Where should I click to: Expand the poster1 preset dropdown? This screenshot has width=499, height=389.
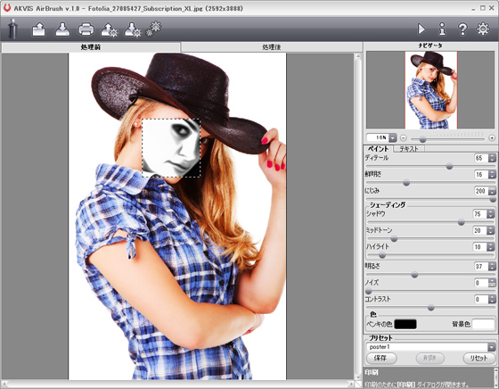click(491, 347)
